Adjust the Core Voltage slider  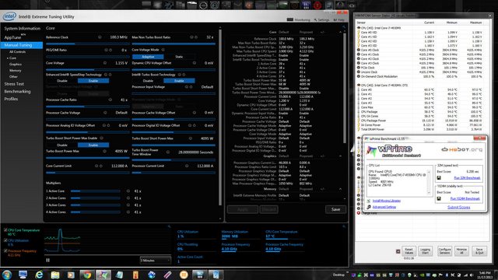(x=88, y=69)
